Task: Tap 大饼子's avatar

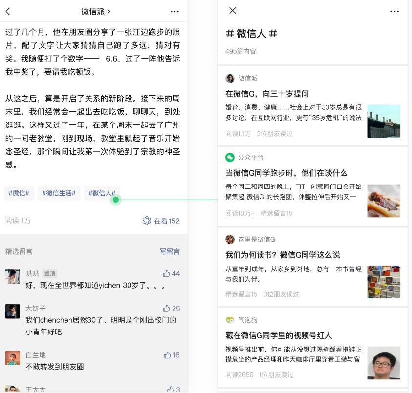Action: coord(12,311)
